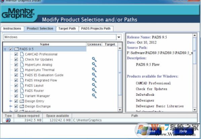The image size is (201, 139).
Task: Uncheck the CAMCAD Professional checkbox
Action: tap(16, 54)
